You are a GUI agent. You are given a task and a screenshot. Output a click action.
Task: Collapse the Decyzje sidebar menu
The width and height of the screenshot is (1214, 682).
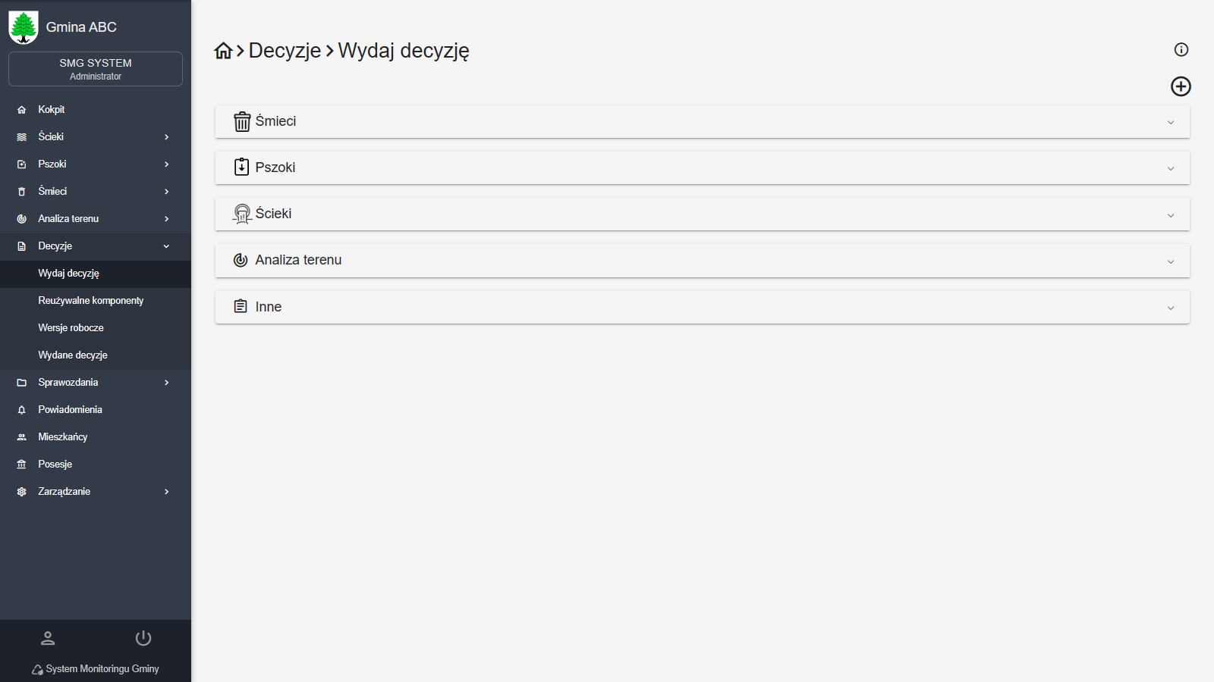pos(166,246)
